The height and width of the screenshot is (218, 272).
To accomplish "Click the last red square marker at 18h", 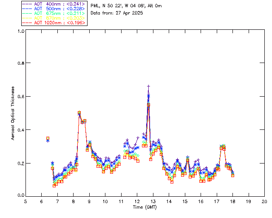I will (232, 175).
